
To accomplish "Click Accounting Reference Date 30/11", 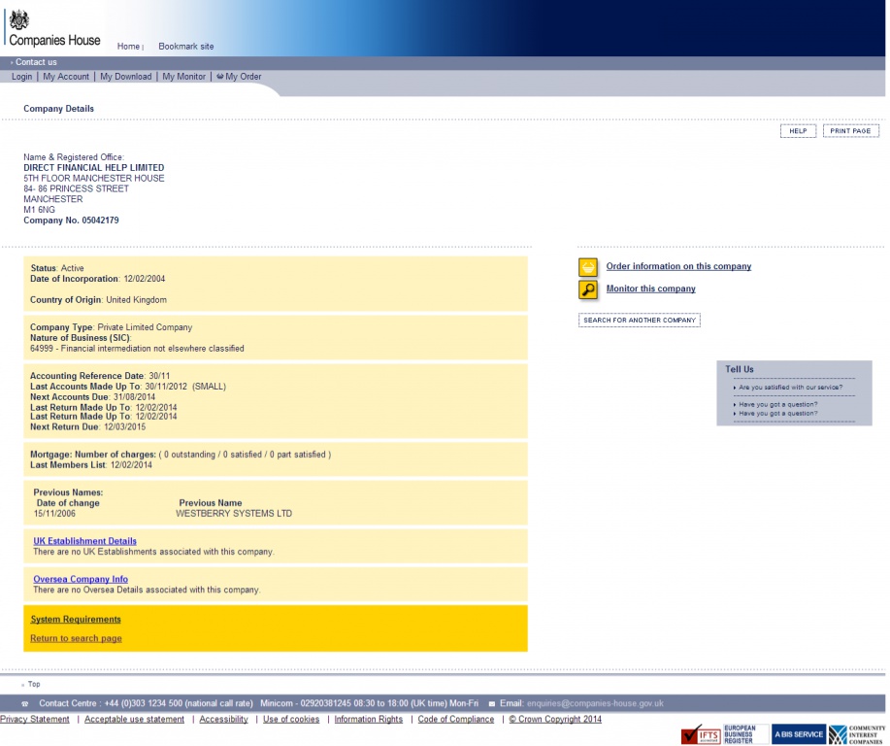I will (x=100, y=376).
